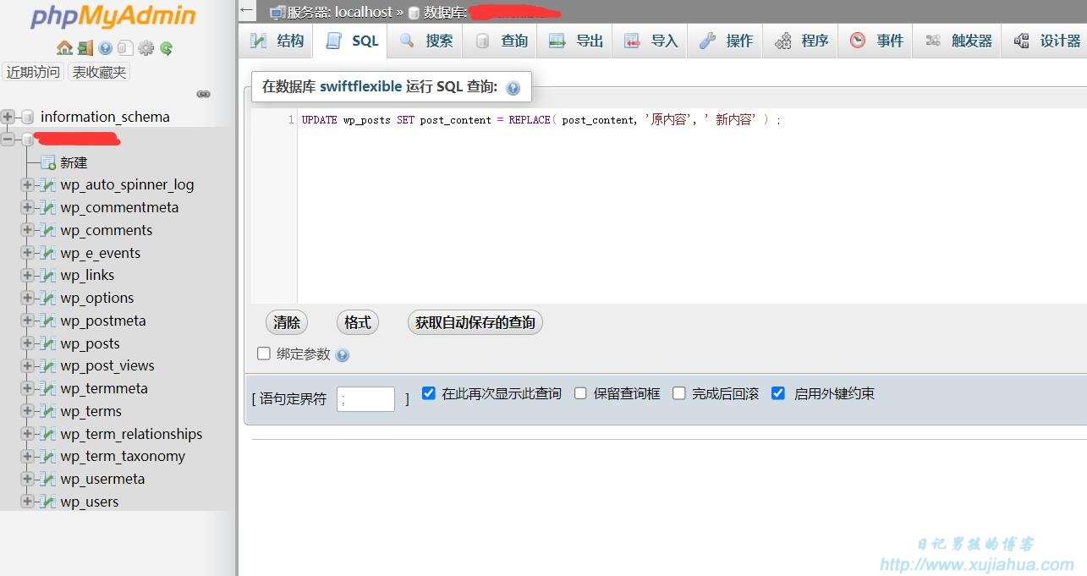Click the log out door icon
This screenshot has height=576, width=1087.
(x=85, y=48)
